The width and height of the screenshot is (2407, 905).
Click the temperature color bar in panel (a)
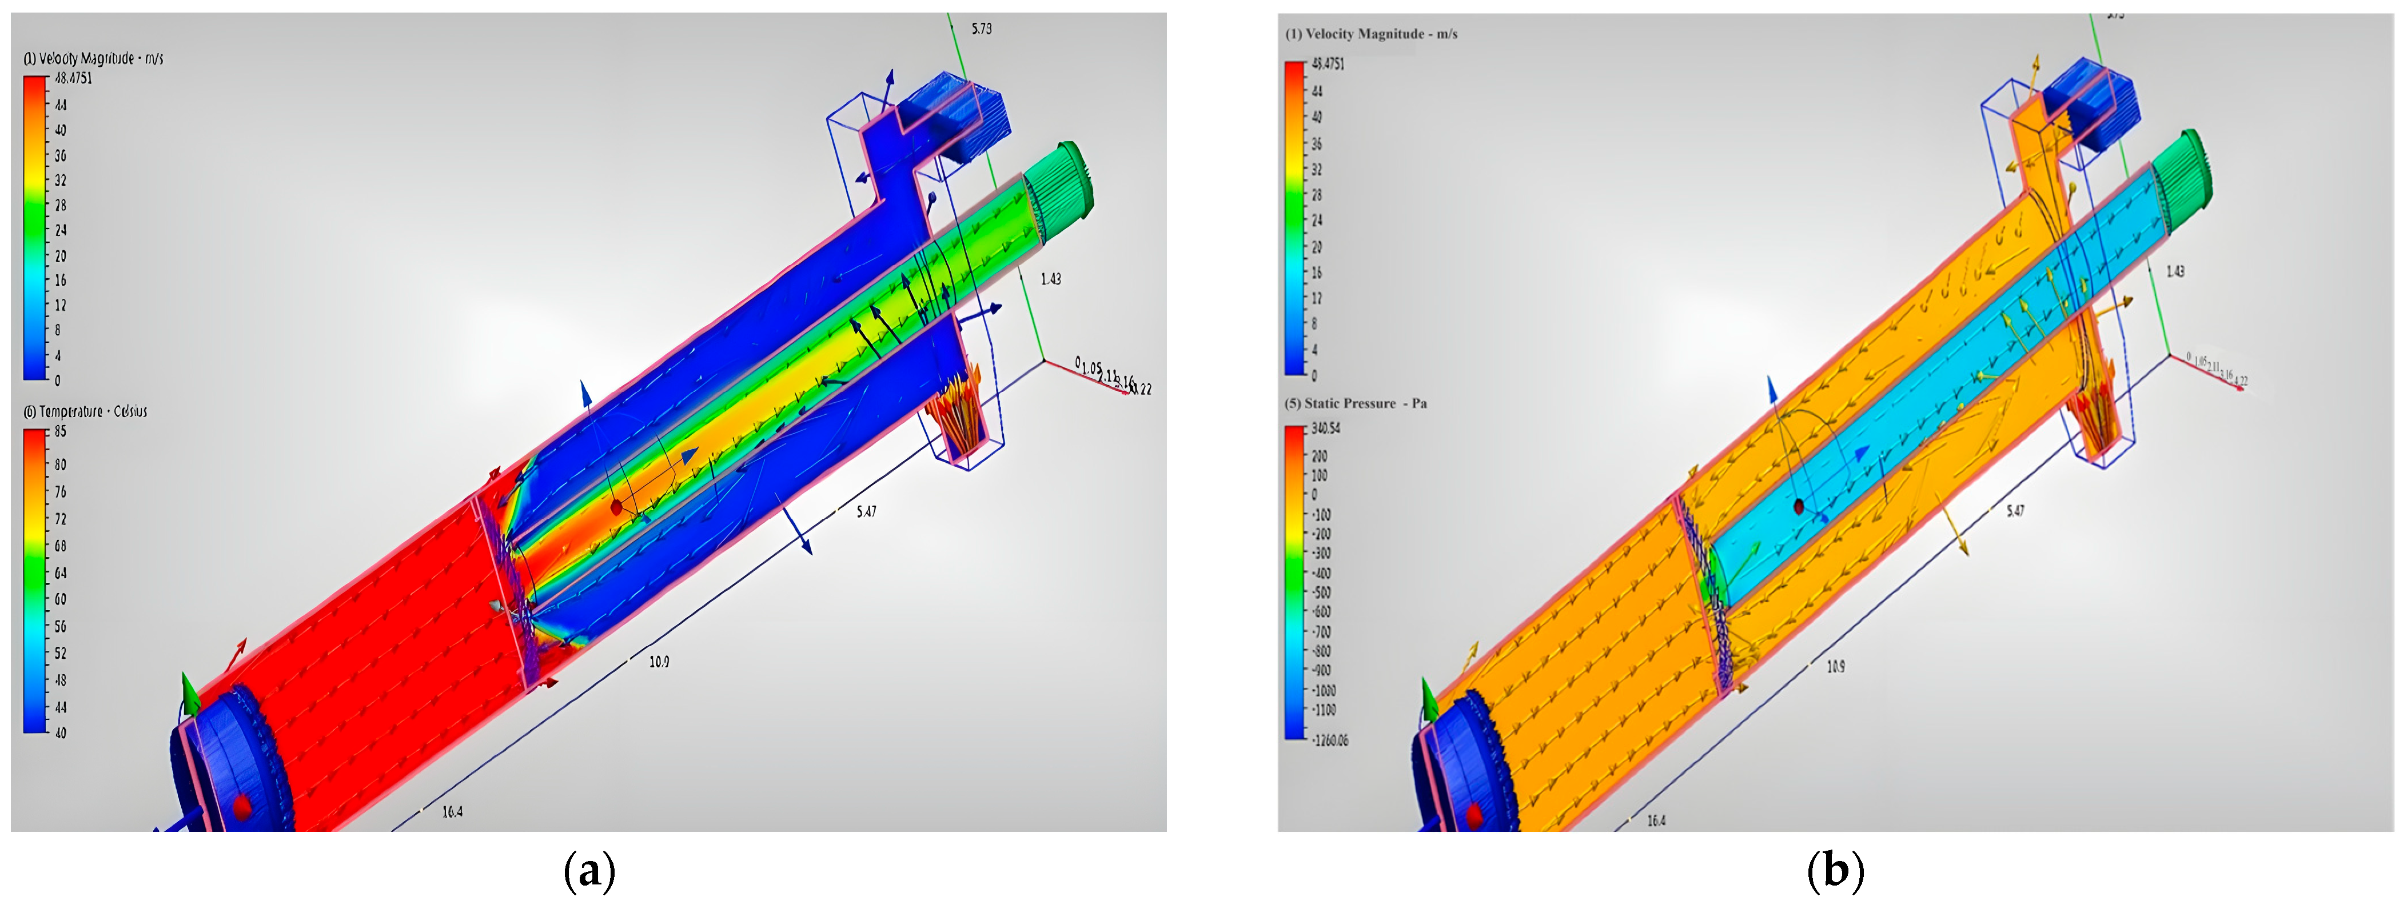(x=34, y=580)
